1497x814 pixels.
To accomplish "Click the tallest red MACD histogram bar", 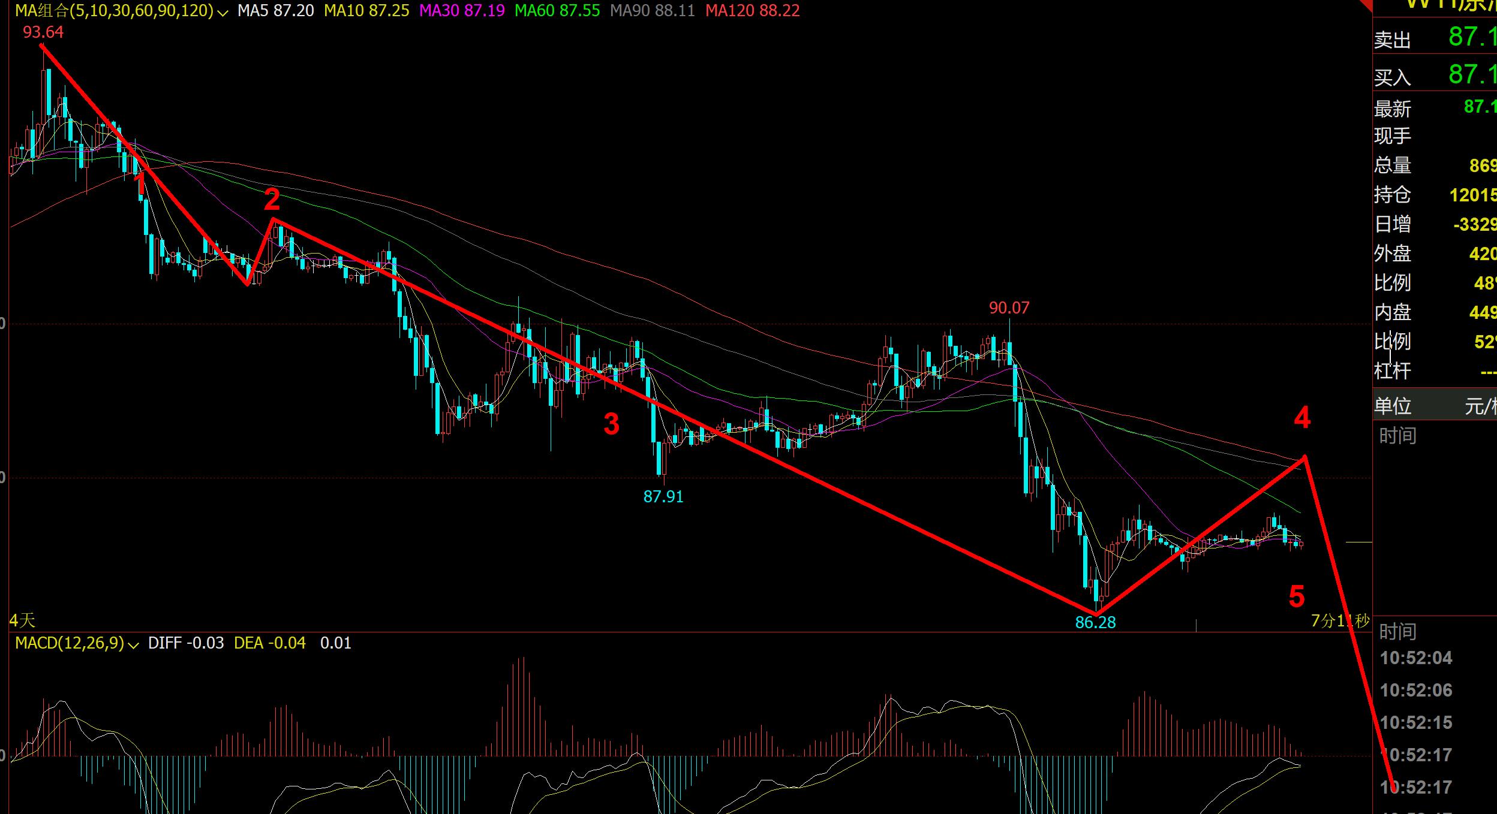I will click(523, 706).
